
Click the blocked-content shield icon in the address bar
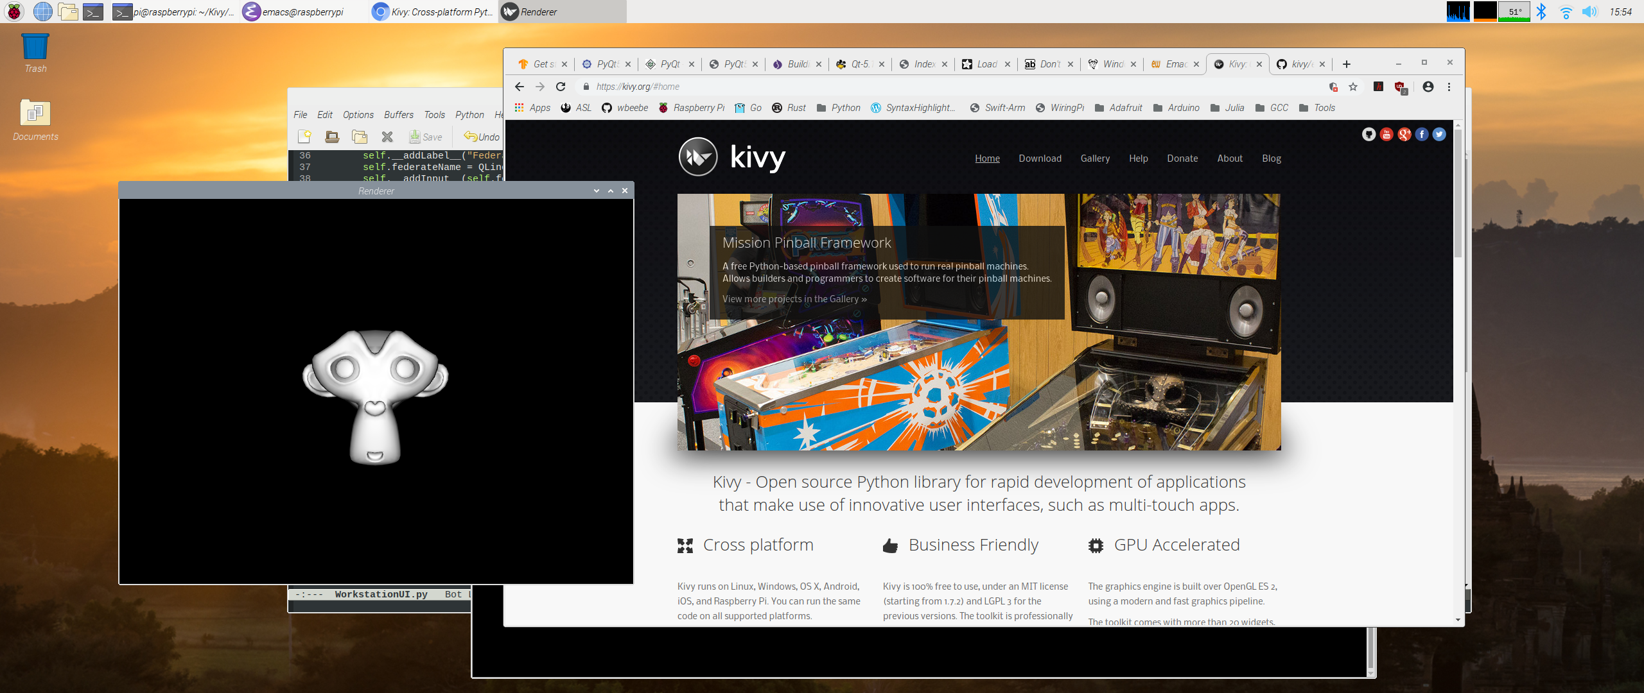tap(1333, 87)
